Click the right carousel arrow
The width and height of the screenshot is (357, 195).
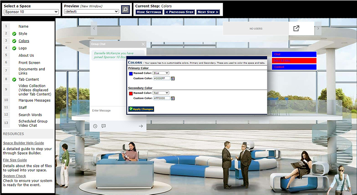tap(318, 29)
